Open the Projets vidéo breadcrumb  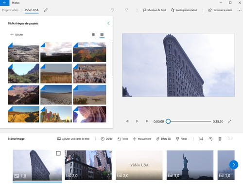[x=10, y=10]
